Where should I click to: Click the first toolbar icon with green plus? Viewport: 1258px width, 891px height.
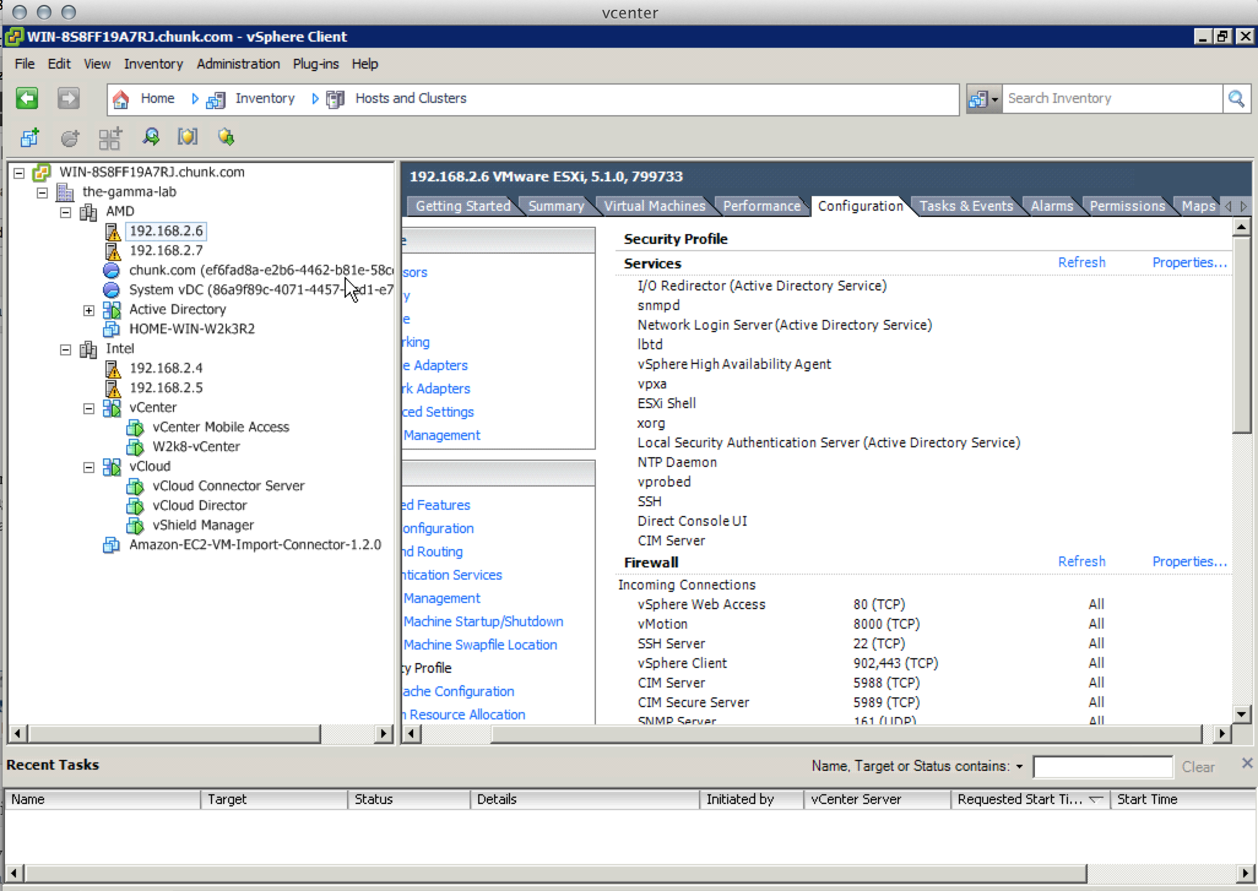[x=29, y=137]
